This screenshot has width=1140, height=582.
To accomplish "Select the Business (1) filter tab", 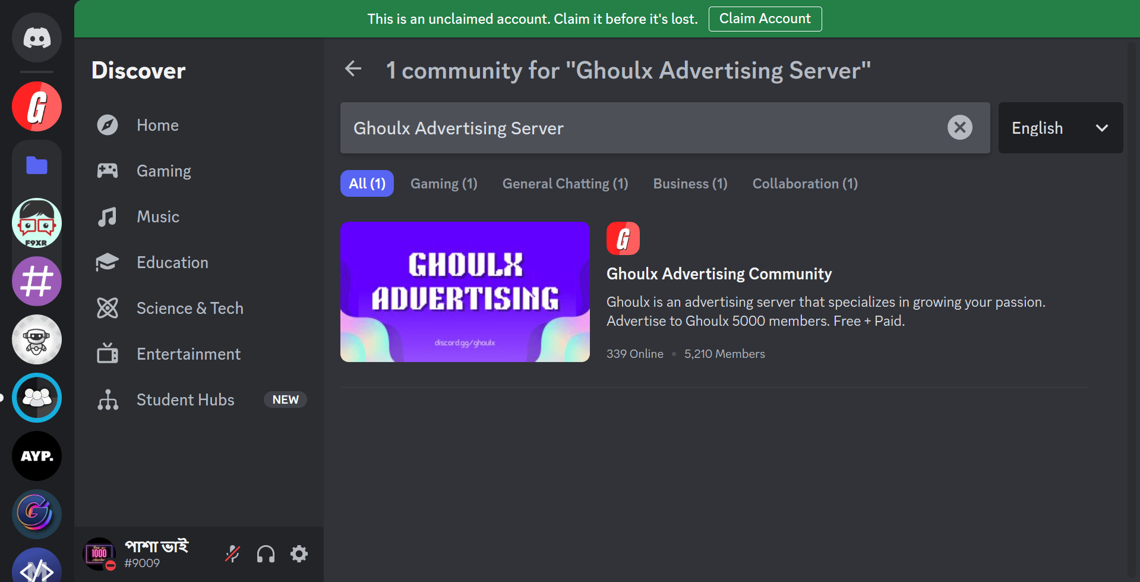I will [690, 184].
